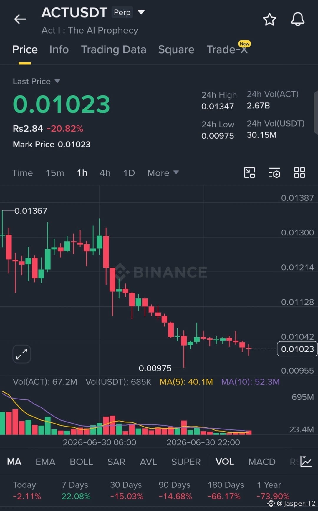Select the 1D timeframe
Viewport: 318px width, 511px height.
(x=129, y=173)
